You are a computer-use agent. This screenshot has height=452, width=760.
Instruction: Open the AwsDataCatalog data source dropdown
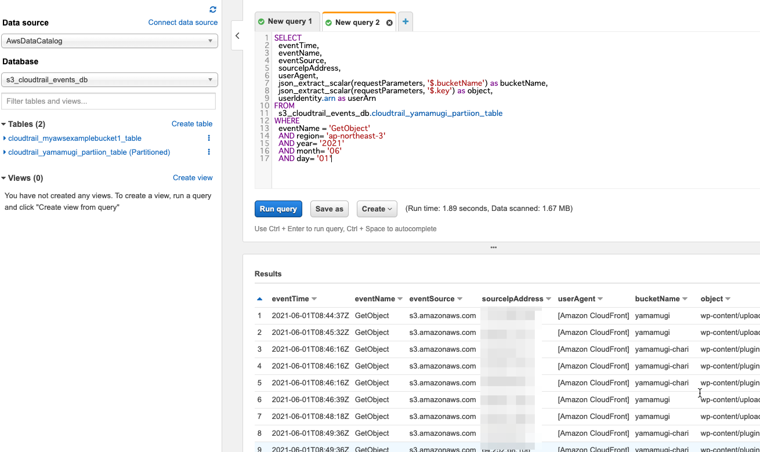coord(110,41)
